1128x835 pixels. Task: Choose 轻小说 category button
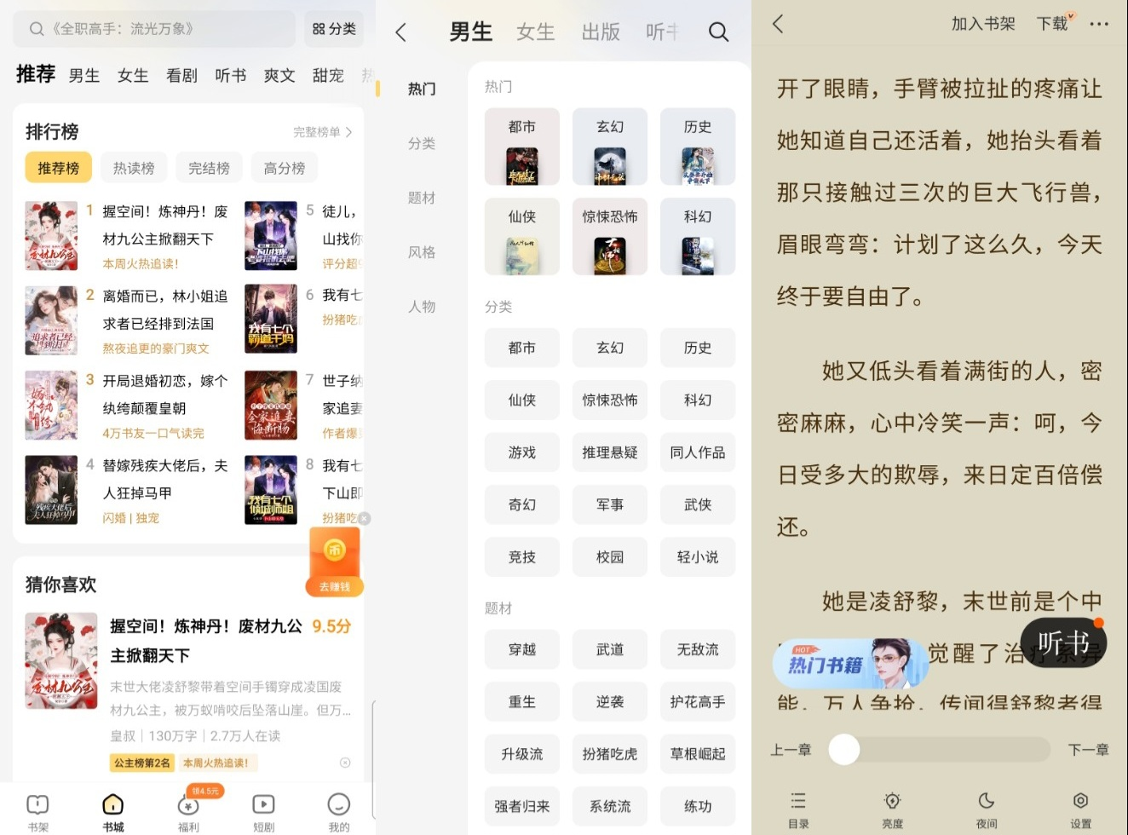pos(698,557)
